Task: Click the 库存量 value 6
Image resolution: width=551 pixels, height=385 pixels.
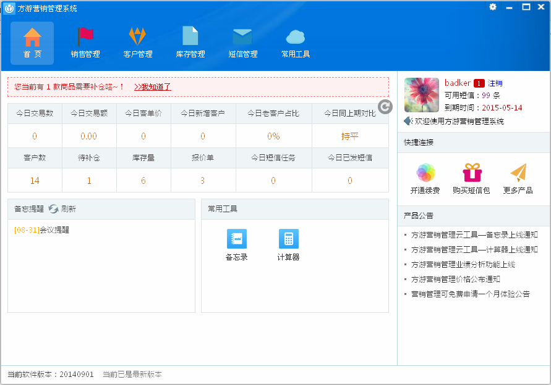Action: tap(143, 181)
